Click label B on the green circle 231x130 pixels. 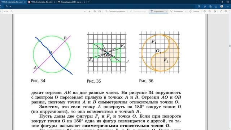pos(65,38)
